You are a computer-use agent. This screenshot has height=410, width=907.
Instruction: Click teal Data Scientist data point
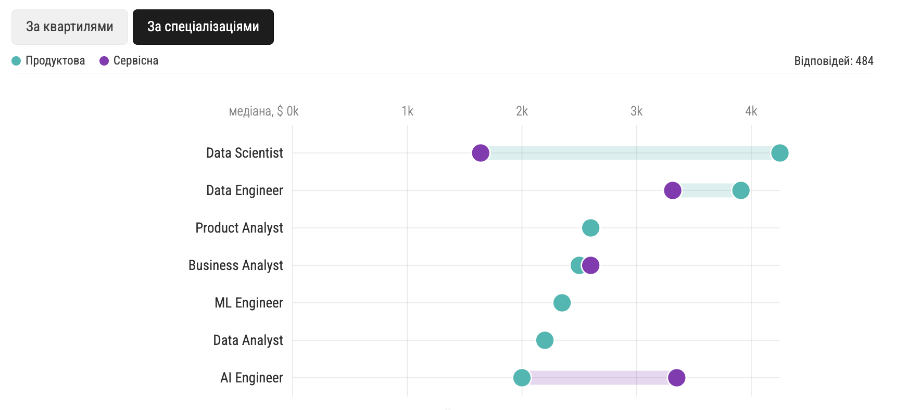pos(779,153)
